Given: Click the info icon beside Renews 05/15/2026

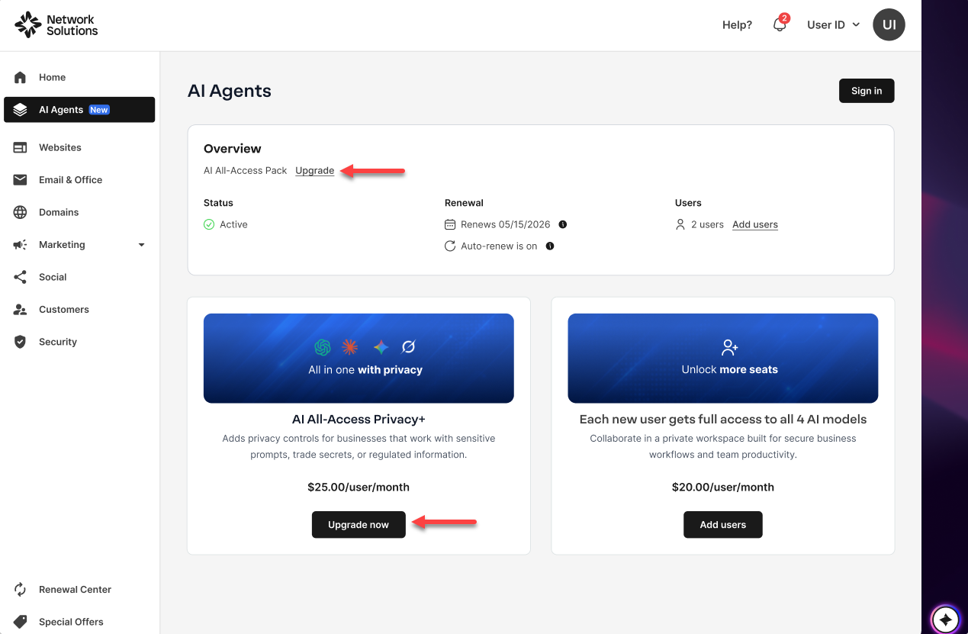Looking at the screenshot, I should [563, 224].
